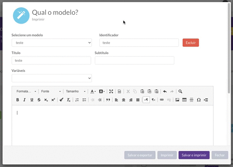The width and height of the screenshot is (233, 167).
Task: Open the text color picker
Action: (93, 92)
